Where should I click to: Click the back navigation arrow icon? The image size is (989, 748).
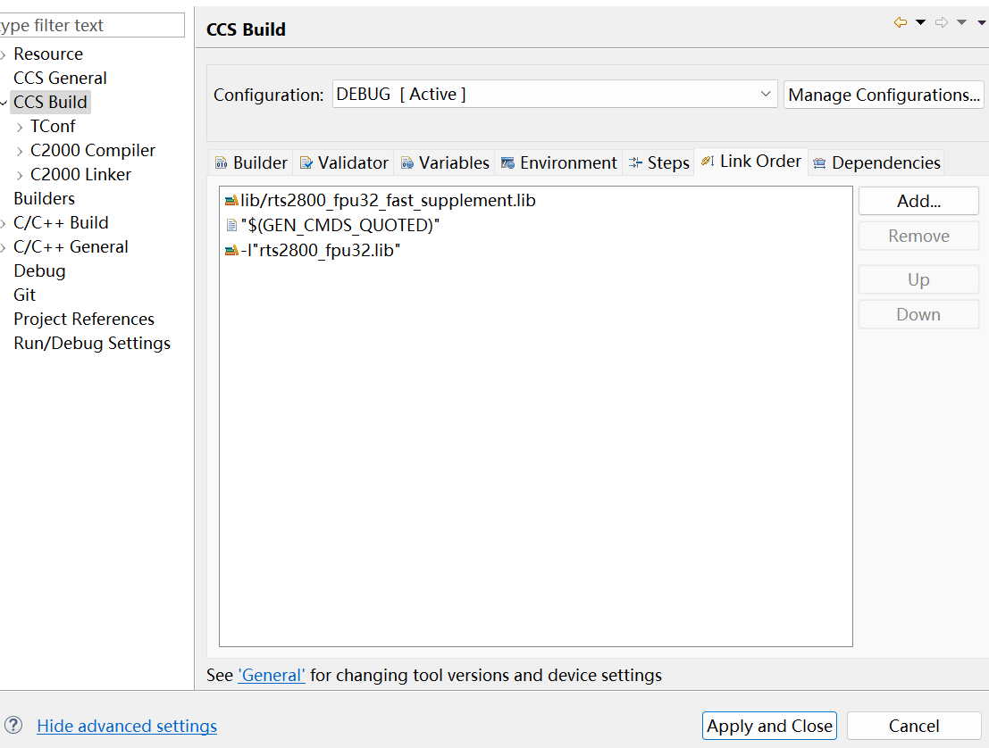point(901,22)
